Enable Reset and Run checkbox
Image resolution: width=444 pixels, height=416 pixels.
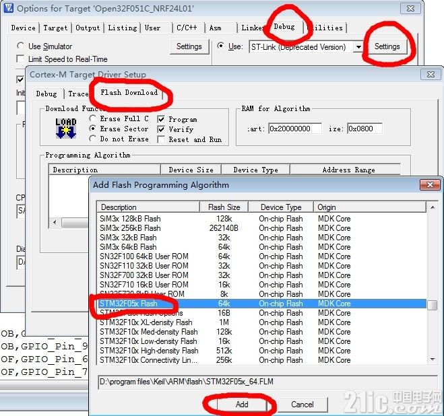(x=161, y=139)
